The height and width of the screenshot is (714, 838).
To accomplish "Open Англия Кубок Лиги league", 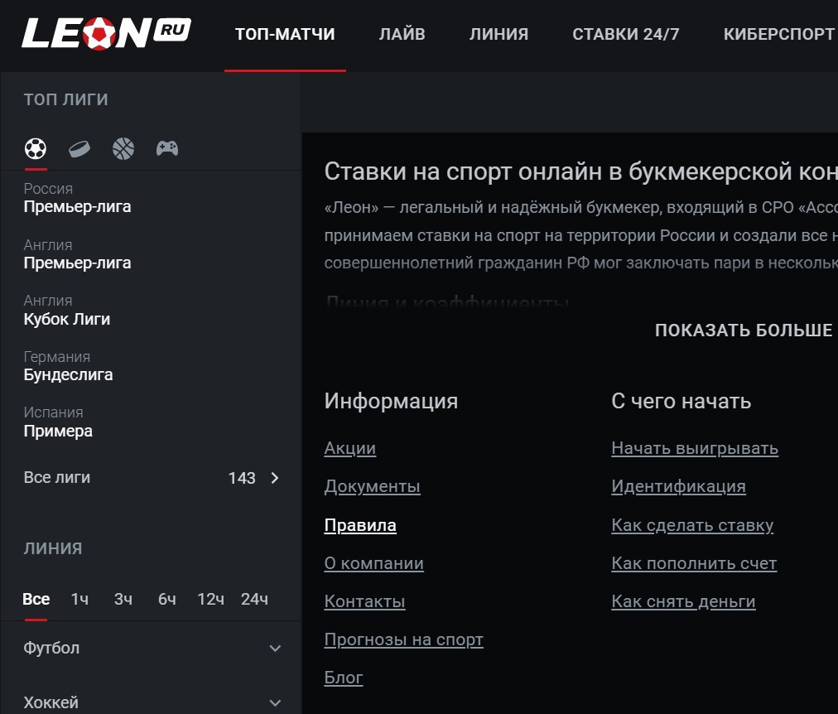I will (67, 310).
